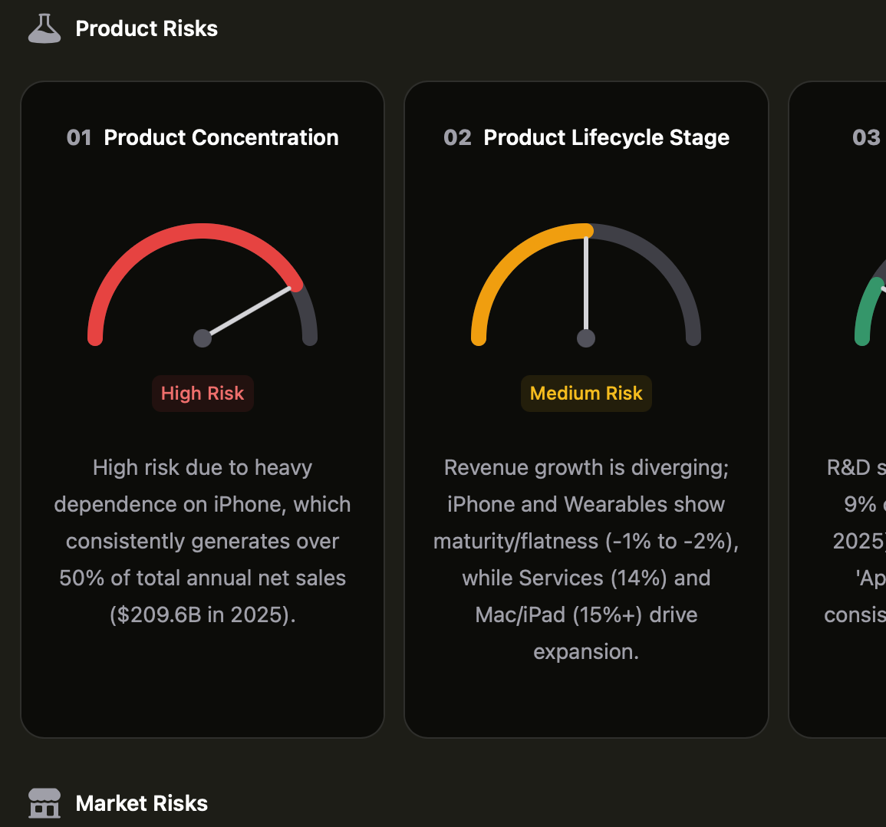Click the 01 number on the first card

79,138
